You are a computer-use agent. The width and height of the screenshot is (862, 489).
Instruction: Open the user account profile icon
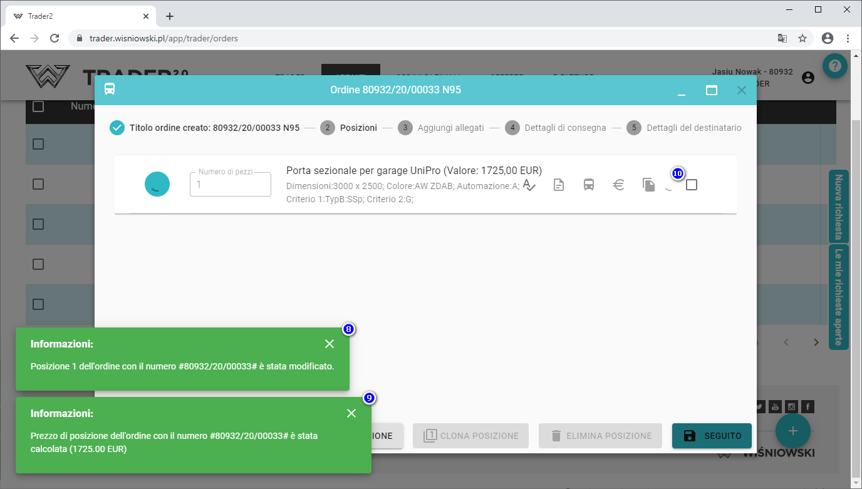pos(808,78)
